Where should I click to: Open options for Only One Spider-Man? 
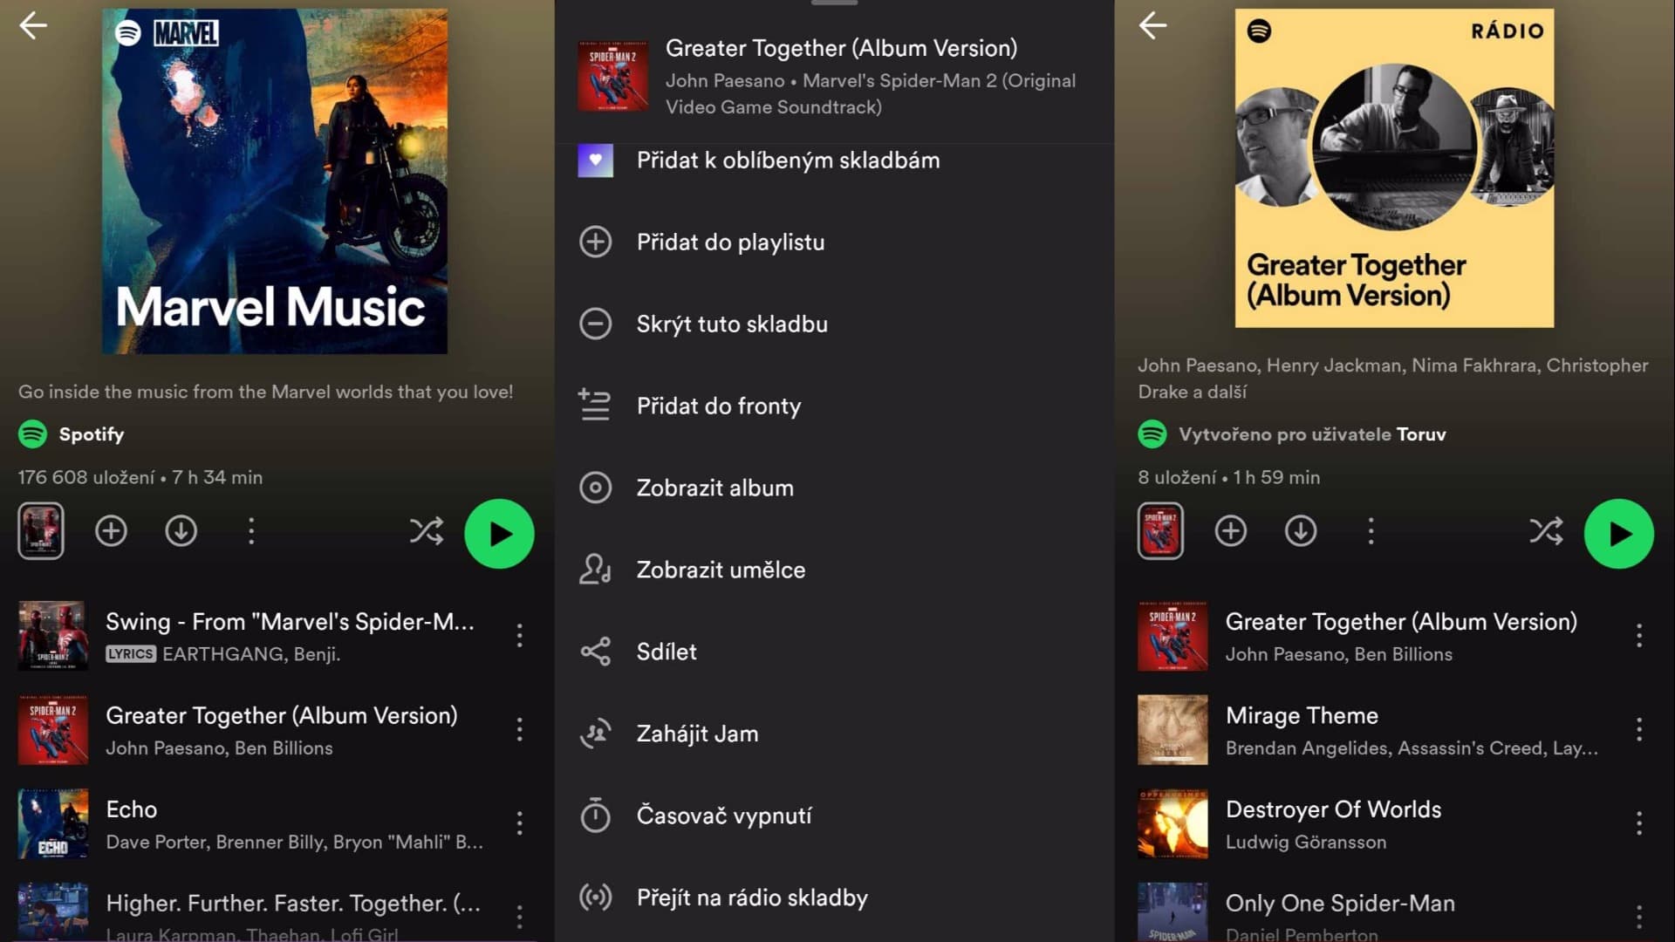(1639, 917)
